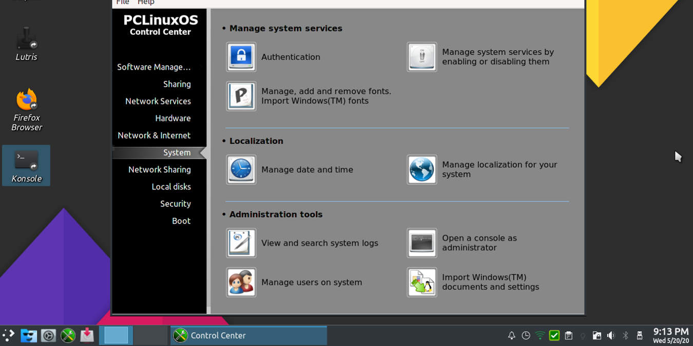693x346 pixels.
Task: Click the fonts management icon
Action: click(x=241, y=96)
